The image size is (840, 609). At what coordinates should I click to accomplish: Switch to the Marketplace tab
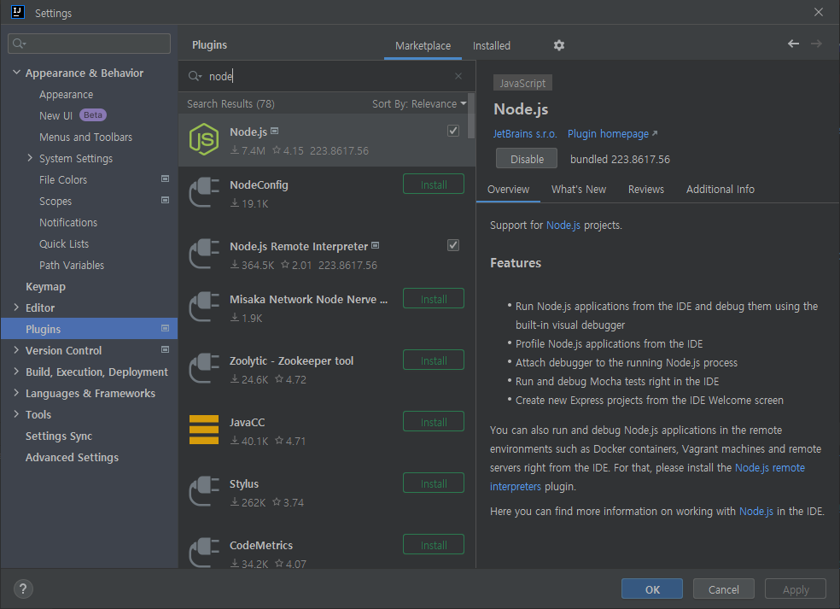(423, 46)
